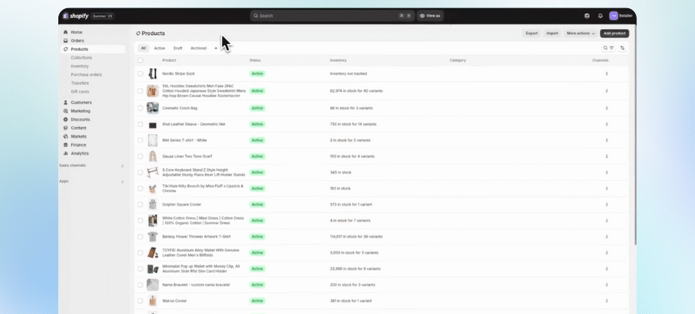
Task: Click the Shopify logo
Action: click(75, 16)
